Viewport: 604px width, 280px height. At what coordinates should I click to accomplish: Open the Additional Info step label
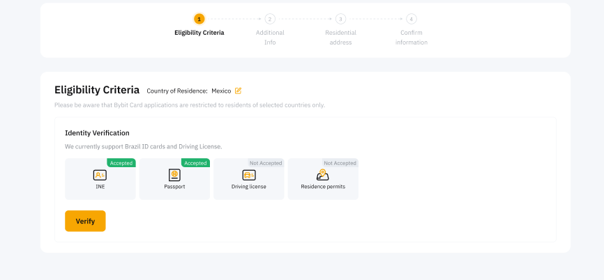(x=270, y=37)
